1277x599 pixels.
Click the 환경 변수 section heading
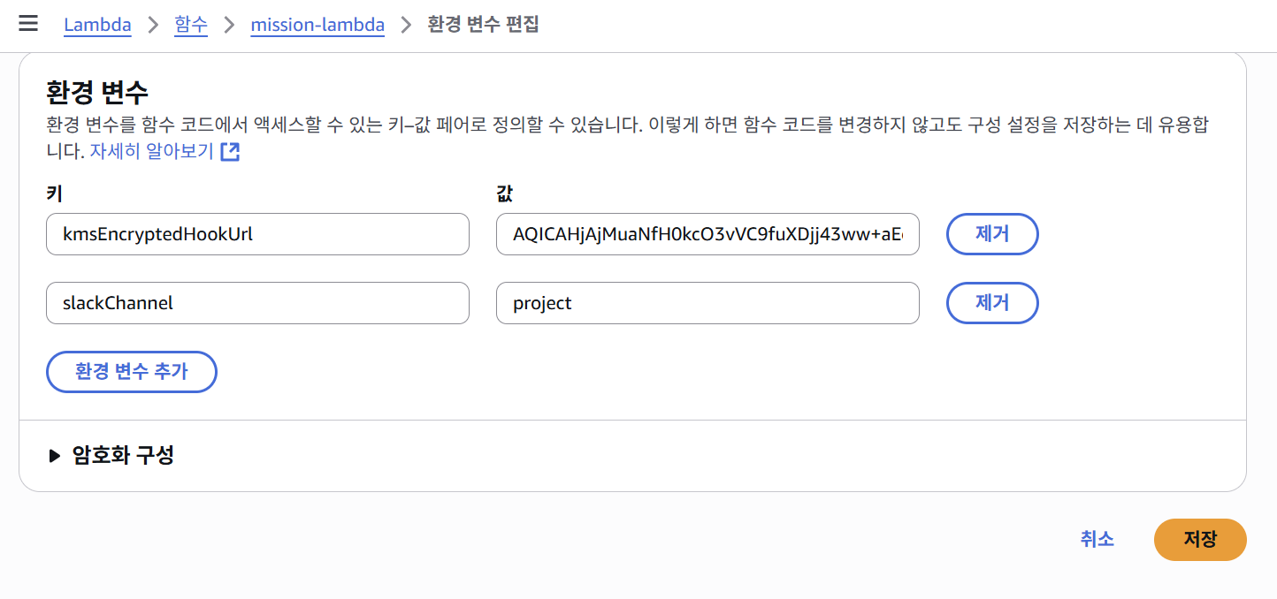point(97,91)
